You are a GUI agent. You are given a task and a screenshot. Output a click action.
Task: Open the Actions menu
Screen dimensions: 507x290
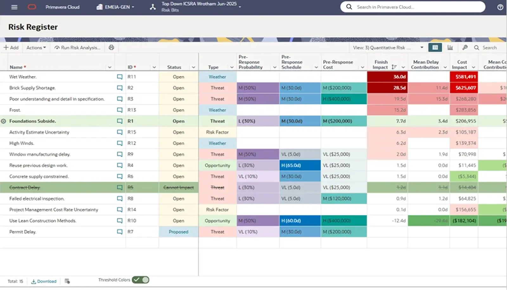pos(36,47)
